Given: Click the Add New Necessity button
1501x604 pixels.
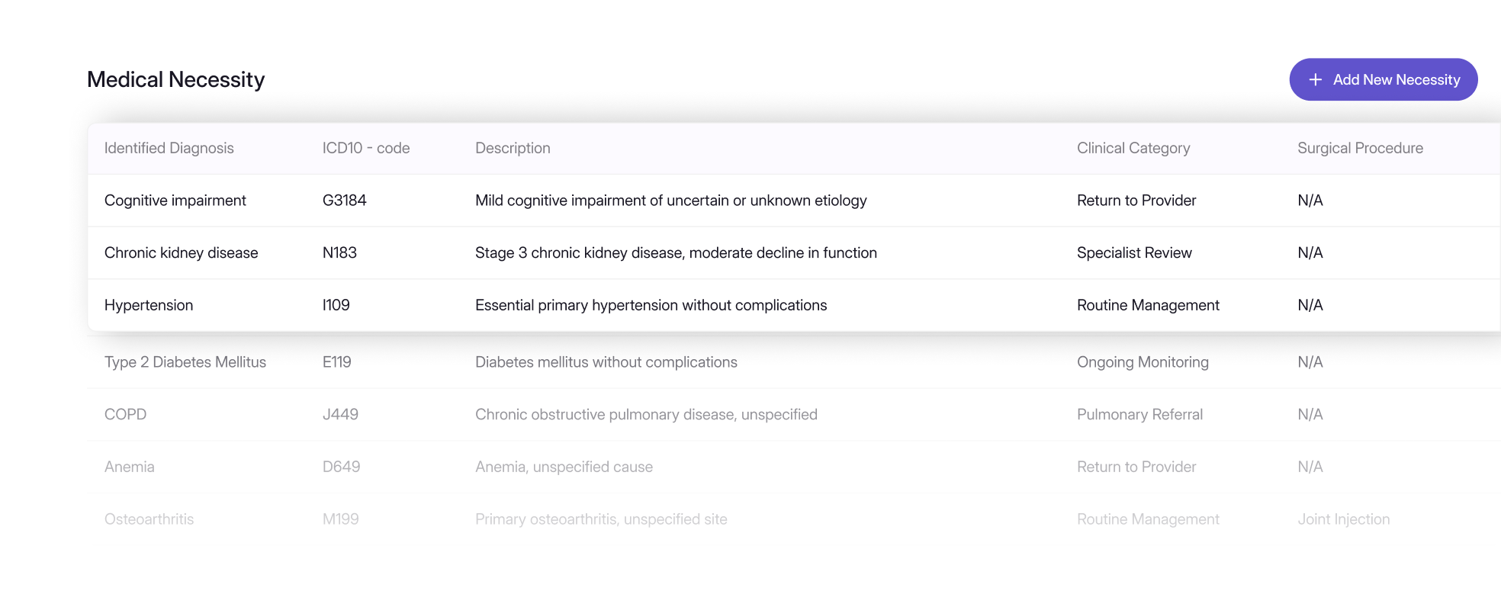Looking at the screenshot, I should [1384, 79].
